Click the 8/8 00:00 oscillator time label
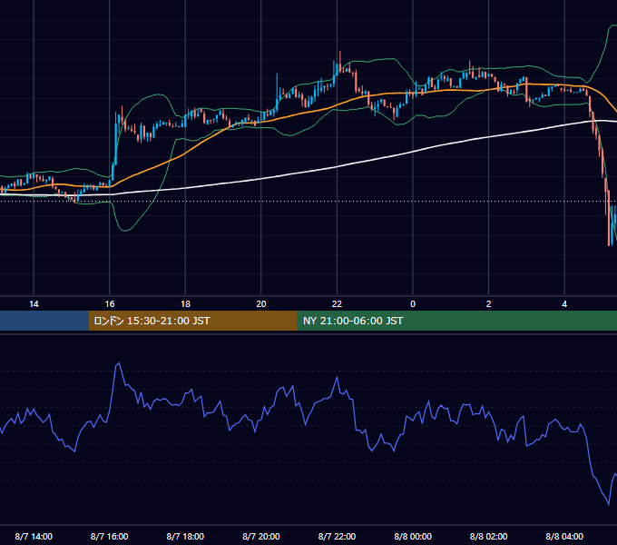Viewport: 617px width, 545px height. click(413, 536)
